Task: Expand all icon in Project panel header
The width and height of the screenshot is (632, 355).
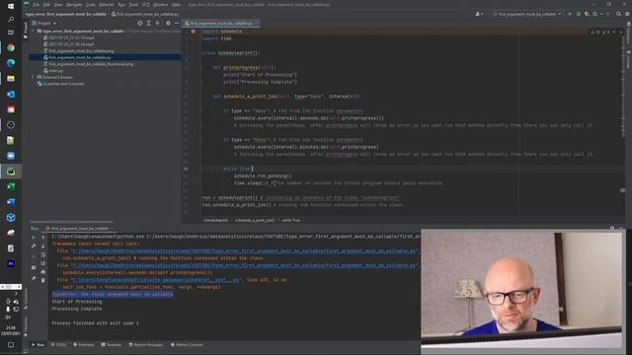Action: pos(149,23)
